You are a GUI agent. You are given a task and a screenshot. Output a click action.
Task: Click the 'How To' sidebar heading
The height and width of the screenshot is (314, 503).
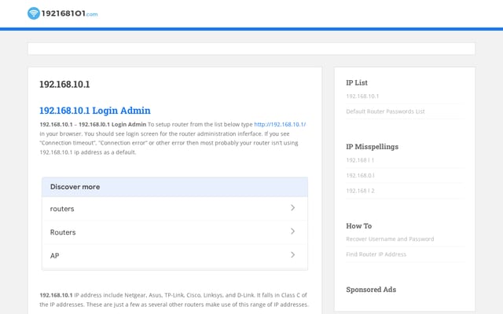click(x=359, y=226)
